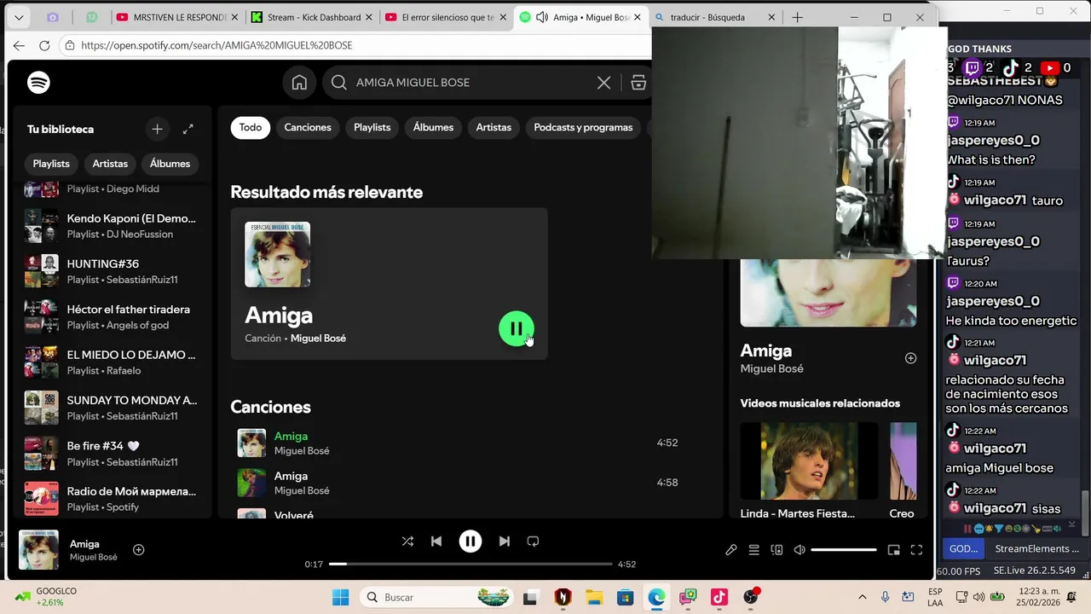Filter search results by Canciones
1091x614 pixels.
pos(308,127)
